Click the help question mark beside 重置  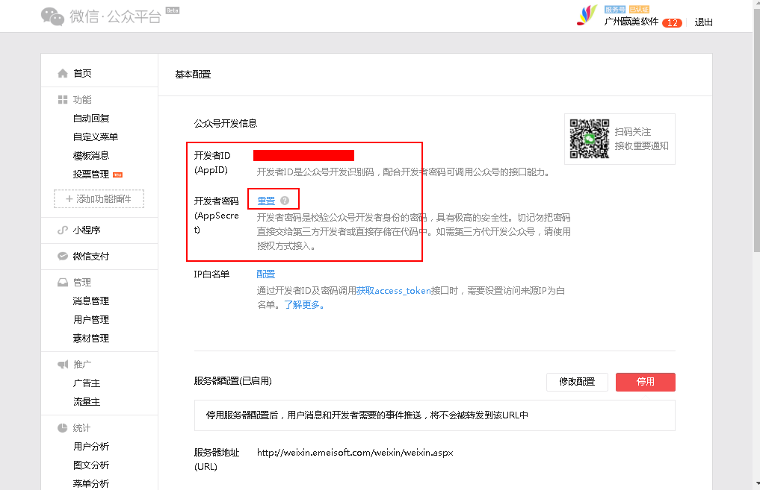click(285, 201)
